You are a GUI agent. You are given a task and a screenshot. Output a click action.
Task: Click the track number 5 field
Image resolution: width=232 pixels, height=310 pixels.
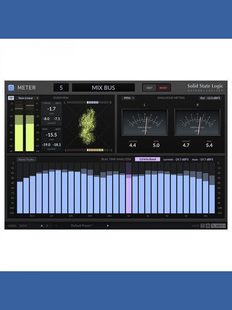[x=61, y=88]
